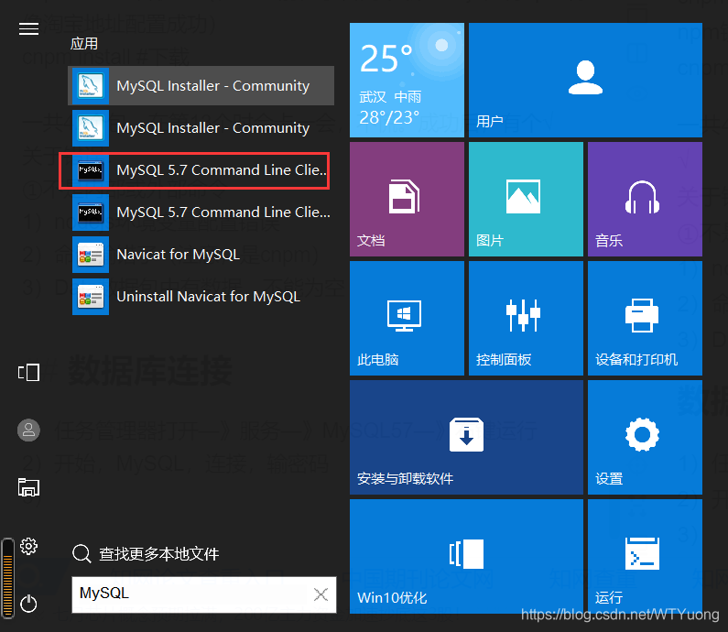Open the 设备和打印机 devices and printers tile
Viewport: 728px width, 632px height.
click(x=645, y=318)
